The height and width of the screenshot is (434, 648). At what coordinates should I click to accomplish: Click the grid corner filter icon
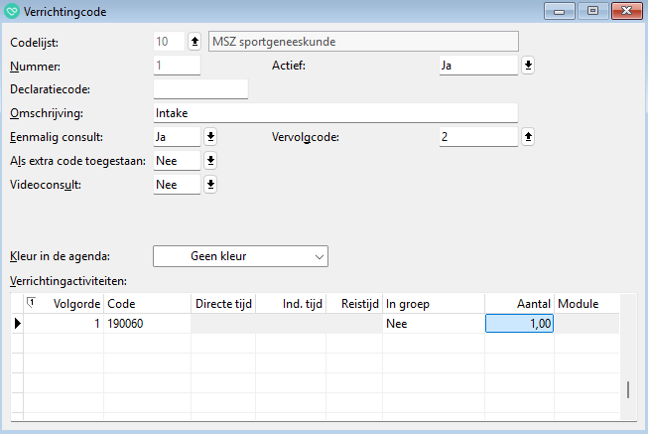[x=31, y=303]
